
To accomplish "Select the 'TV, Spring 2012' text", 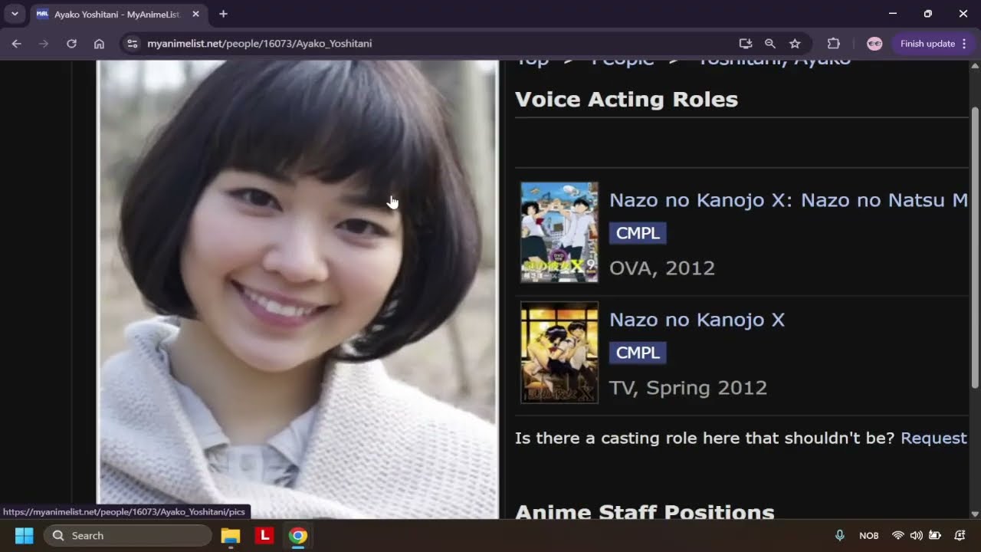I will 688,388.
